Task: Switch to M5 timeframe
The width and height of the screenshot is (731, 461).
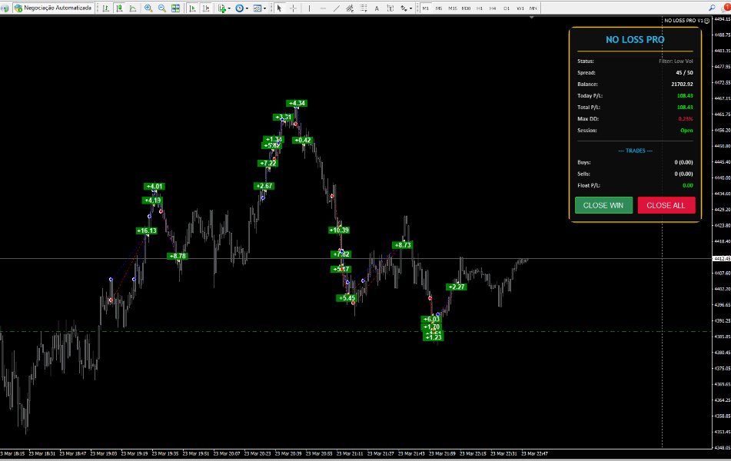Action: [439, 8]
